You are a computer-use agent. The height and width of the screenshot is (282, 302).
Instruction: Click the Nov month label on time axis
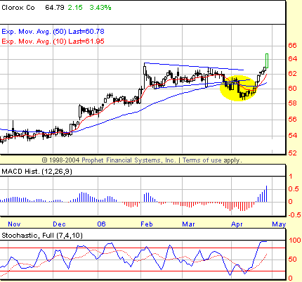click(x=14, y=224)
